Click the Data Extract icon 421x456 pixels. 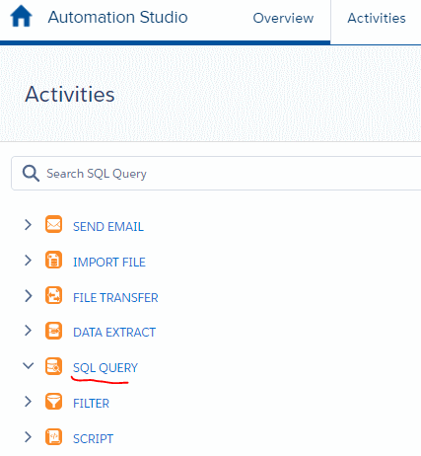(x=53, y=331)
